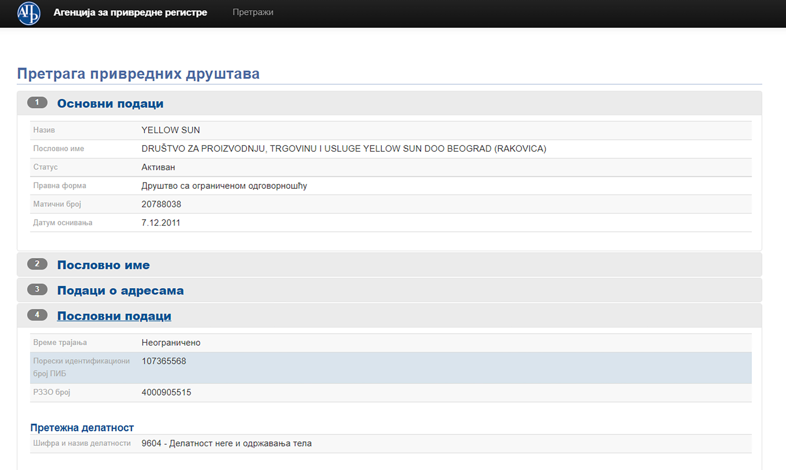Screen dimensions: 786x470
Task: Click the activity code 9604 row
Action: pyautogui.click(x=226, y=443)
